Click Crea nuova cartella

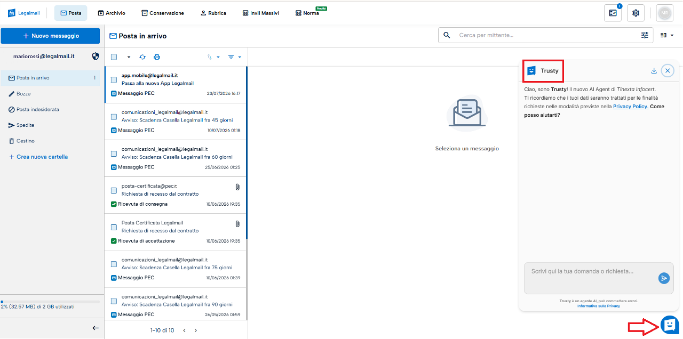[38, 157]
